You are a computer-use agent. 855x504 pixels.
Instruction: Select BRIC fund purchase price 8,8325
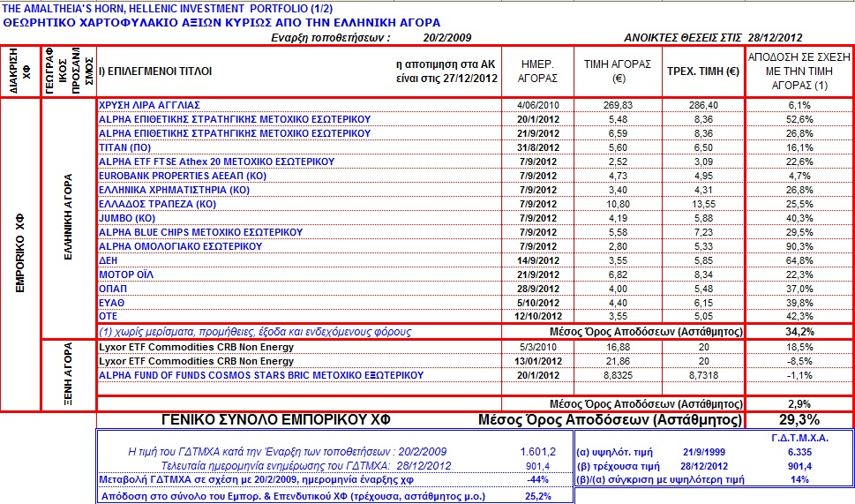click(x=618, y=375)
